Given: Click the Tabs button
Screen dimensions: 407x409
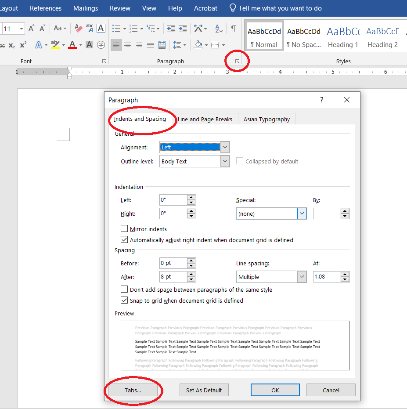Looking at the screenshot, I should (133, 390).
